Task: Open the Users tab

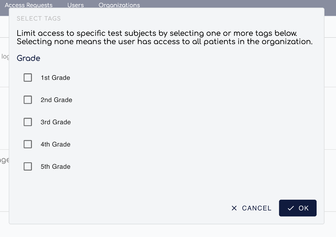Action: pyautogui.click(x=75, y=5)
